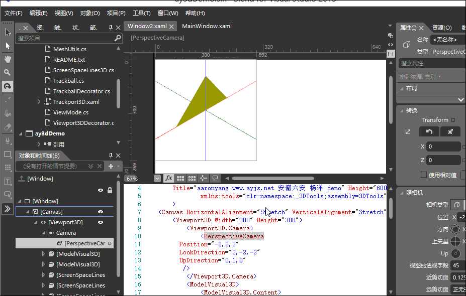466x296 pixels.
Task: Choose the perspective camera type icon
Action: (x=457, y=204)
